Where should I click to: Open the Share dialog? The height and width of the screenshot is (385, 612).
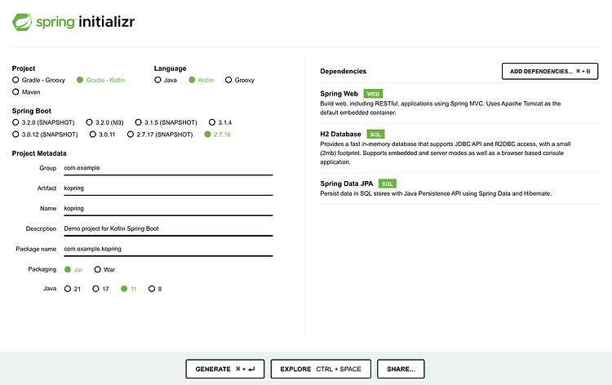(401, 369)
